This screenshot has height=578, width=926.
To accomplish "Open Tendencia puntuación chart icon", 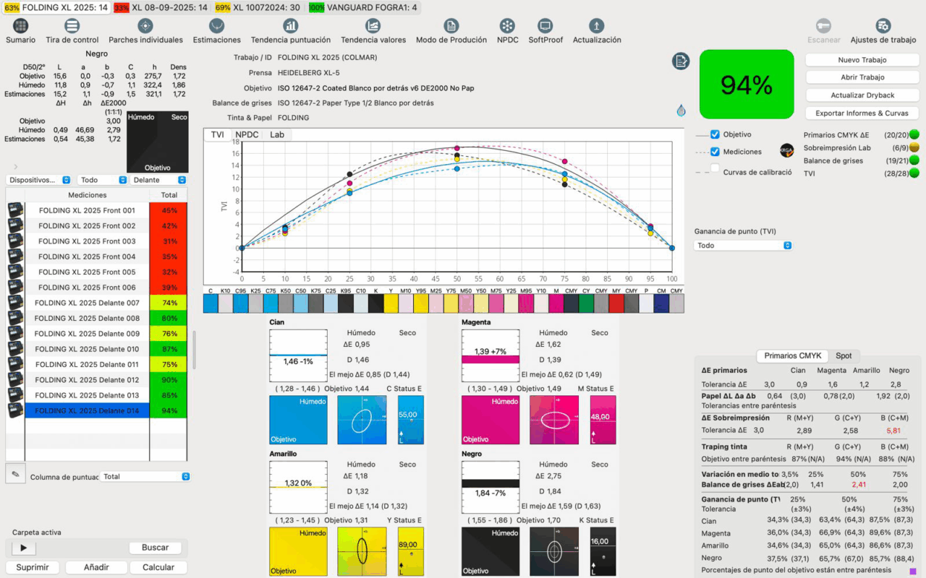I will point(290,27).
